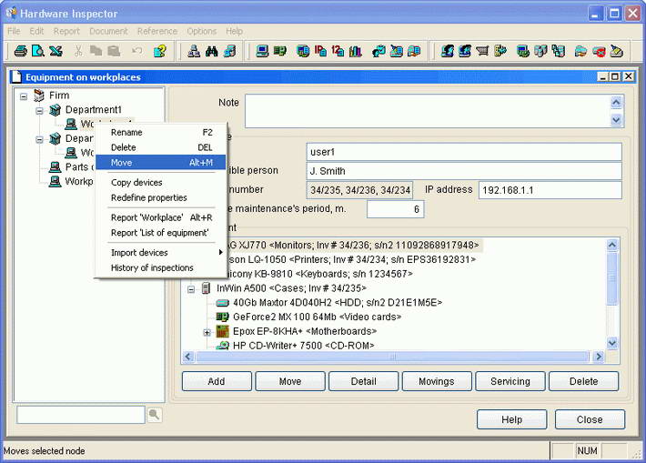
Task: Click the equipment list horizontal scrollbar
Action: tap(391, 357)
